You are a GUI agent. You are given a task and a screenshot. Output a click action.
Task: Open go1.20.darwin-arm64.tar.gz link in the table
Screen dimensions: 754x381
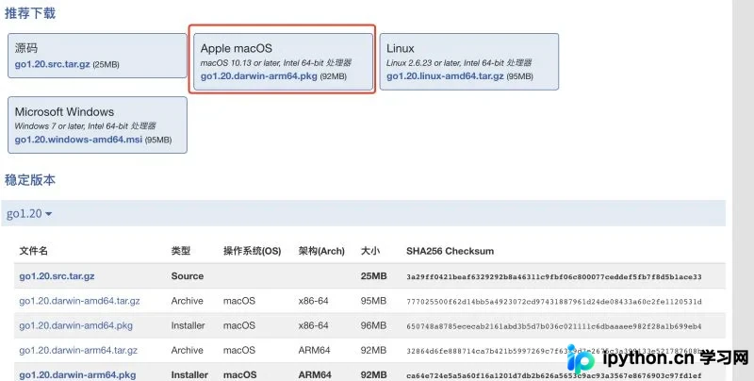(78, 350)
